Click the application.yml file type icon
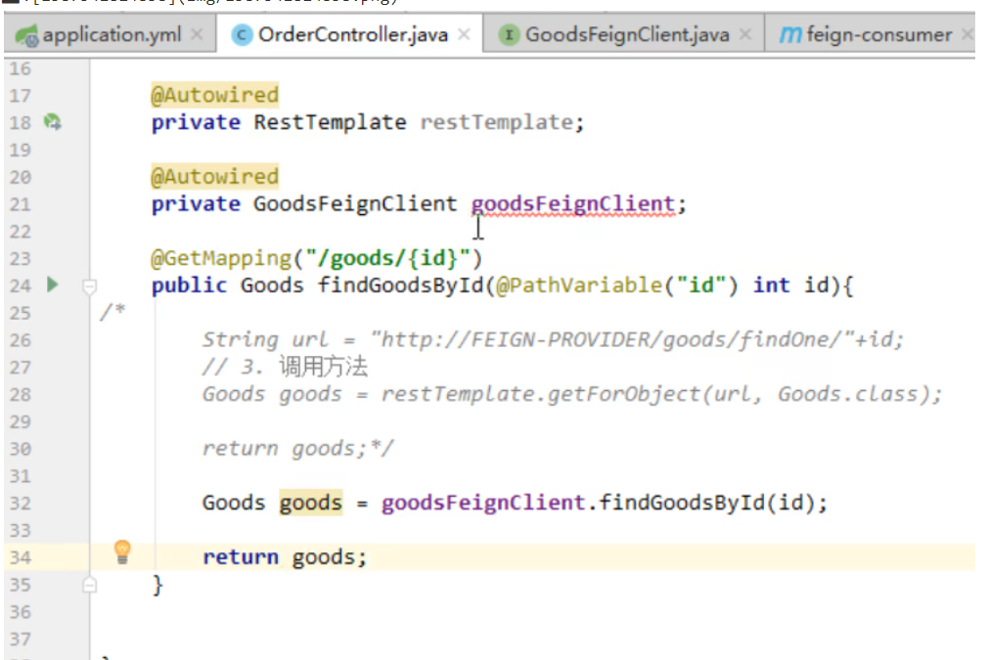 pos(27,34)
